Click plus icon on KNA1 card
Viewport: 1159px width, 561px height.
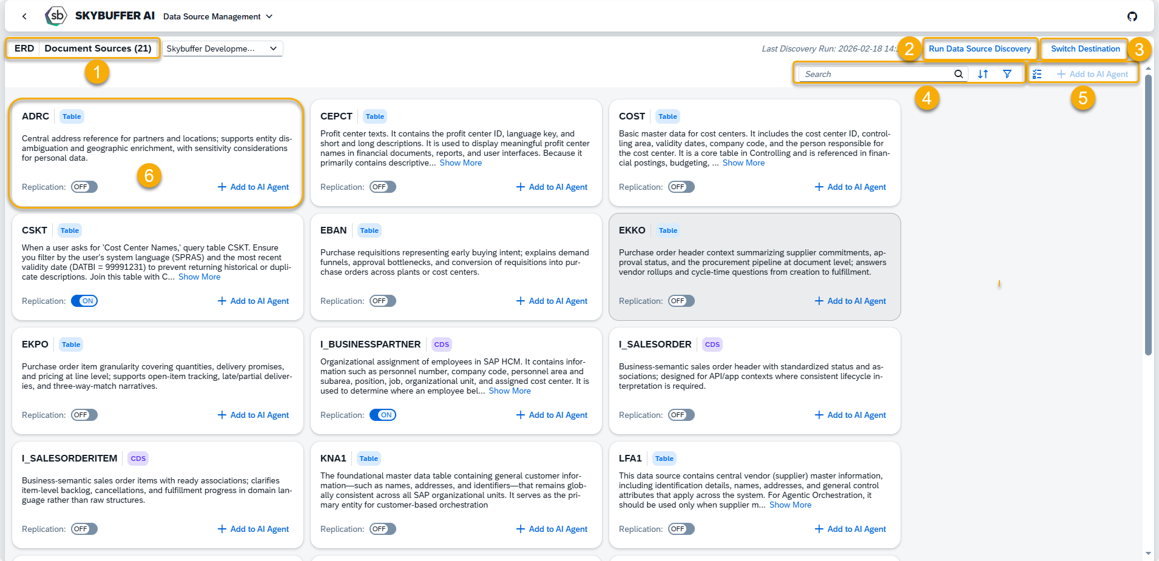coord(520,529)
